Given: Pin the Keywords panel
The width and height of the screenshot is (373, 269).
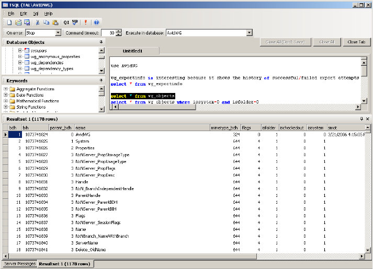Looking at the screenshot, I should pos(101,80).
